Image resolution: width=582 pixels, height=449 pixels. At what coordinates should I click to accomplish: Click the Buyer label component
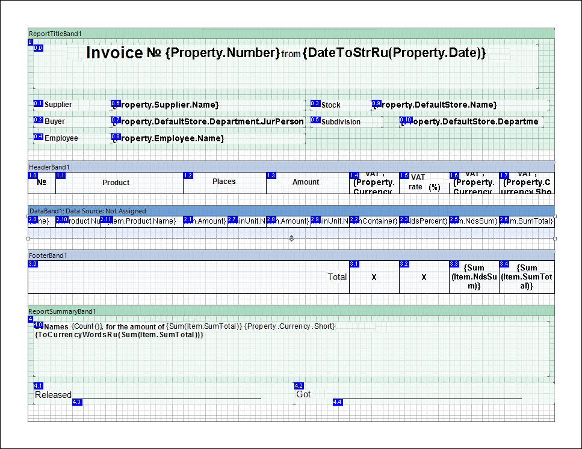coord(69,121)
